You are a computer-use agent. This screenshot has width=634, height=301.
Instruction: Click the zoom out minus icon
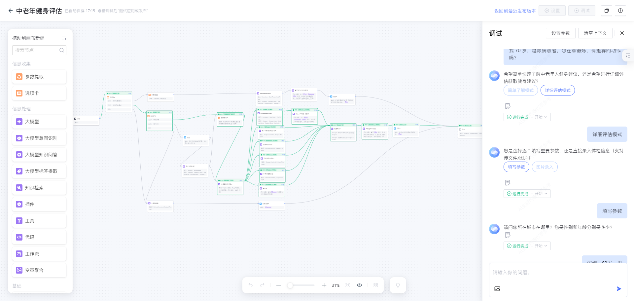tap(278, 285)
